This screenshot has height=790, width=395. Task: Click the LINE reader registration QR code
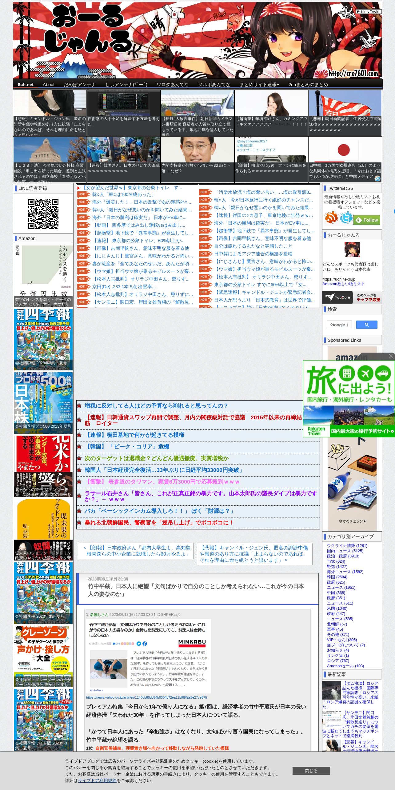43,214
